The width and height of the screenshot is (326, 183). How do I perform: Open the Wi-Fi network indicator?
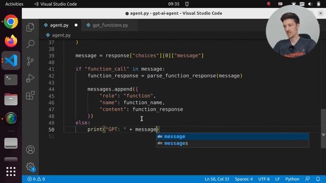click(293, 4)
